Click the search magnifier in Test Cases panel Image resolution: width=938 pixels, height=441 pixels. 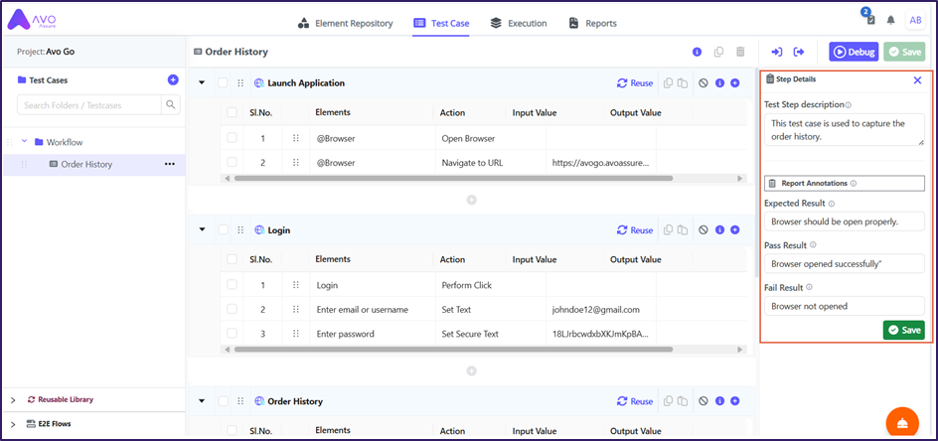(171, 104)
